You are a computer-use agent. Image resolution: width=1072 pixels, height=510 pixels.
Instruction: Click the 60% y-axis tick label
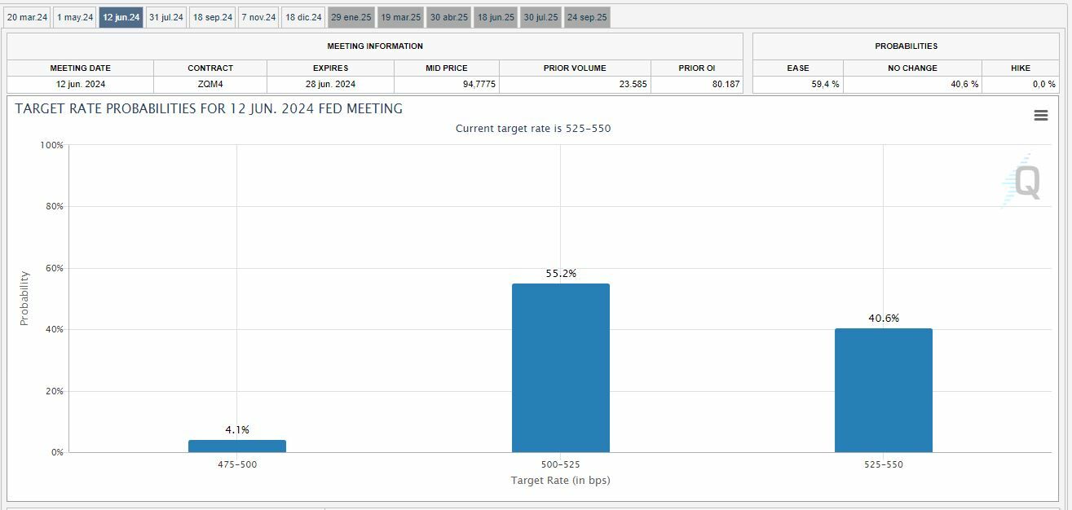point(55,268)
